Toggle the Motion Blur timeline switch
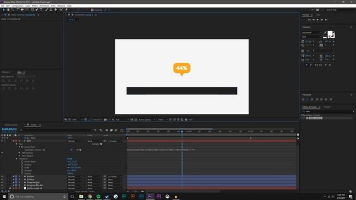Viewport: 356px width, 200px height. pyautogui.click(x=116, y=130)
